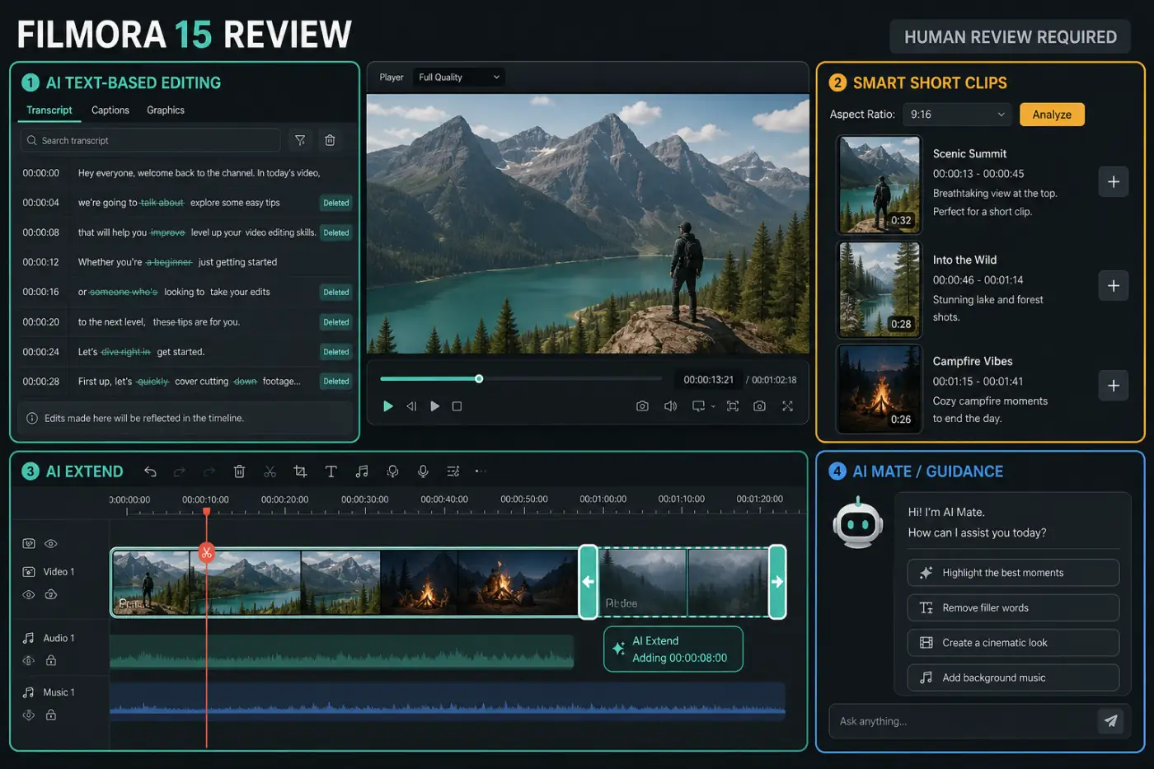Viewport: 1154px width, 769px height.
Task: Click the 00:00:13:21 current timecode
Action: (x=708, y=380)
